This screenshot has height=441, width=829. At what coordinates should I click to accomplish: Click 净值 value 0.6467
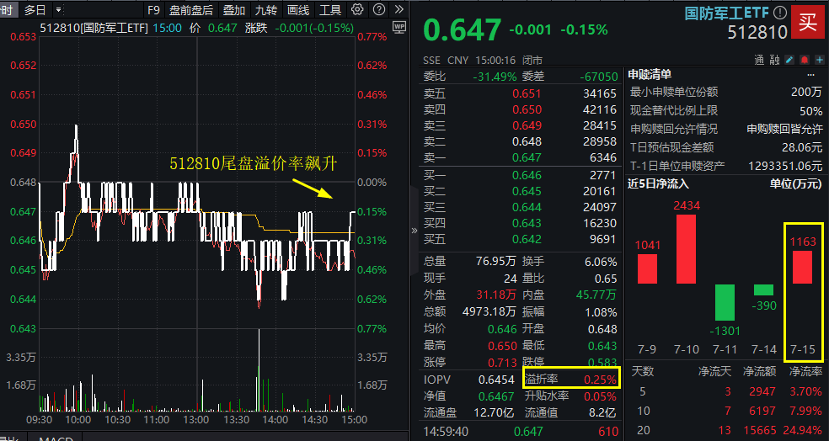click(x=496, y=396)
